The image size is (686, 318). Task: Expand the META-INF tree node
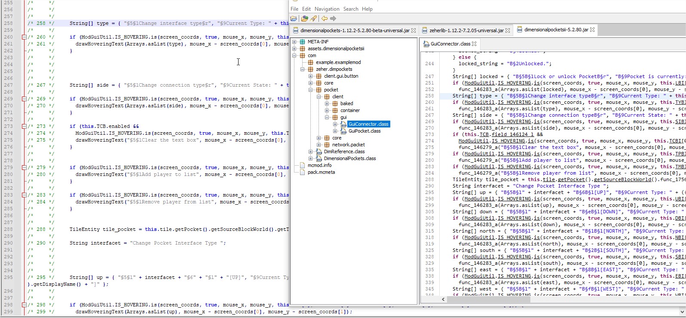(x=294, y=42)
